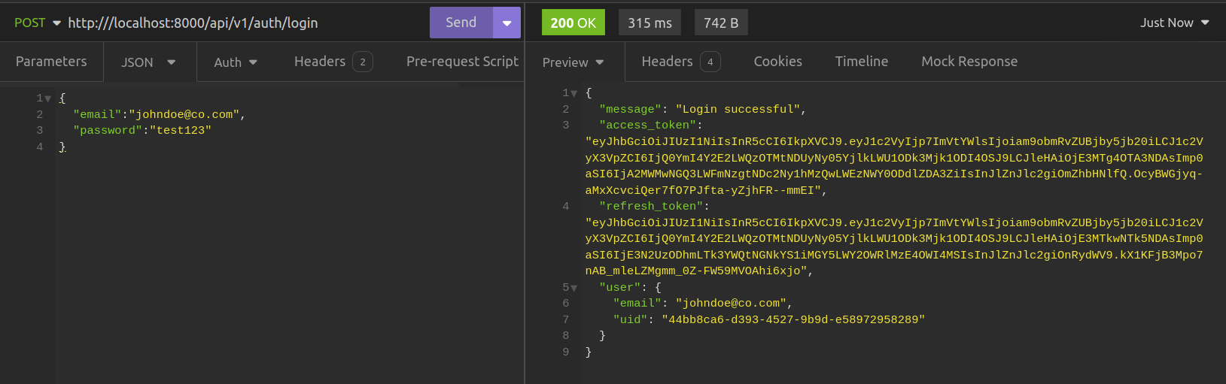
Task: Open the Cookies tab
Action: (777, 62)
